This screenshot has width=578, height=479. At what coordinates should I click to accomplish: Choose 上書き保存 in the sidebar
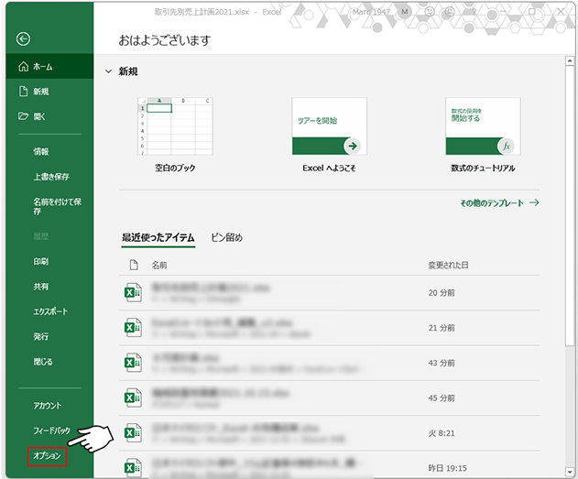[51, 177]
